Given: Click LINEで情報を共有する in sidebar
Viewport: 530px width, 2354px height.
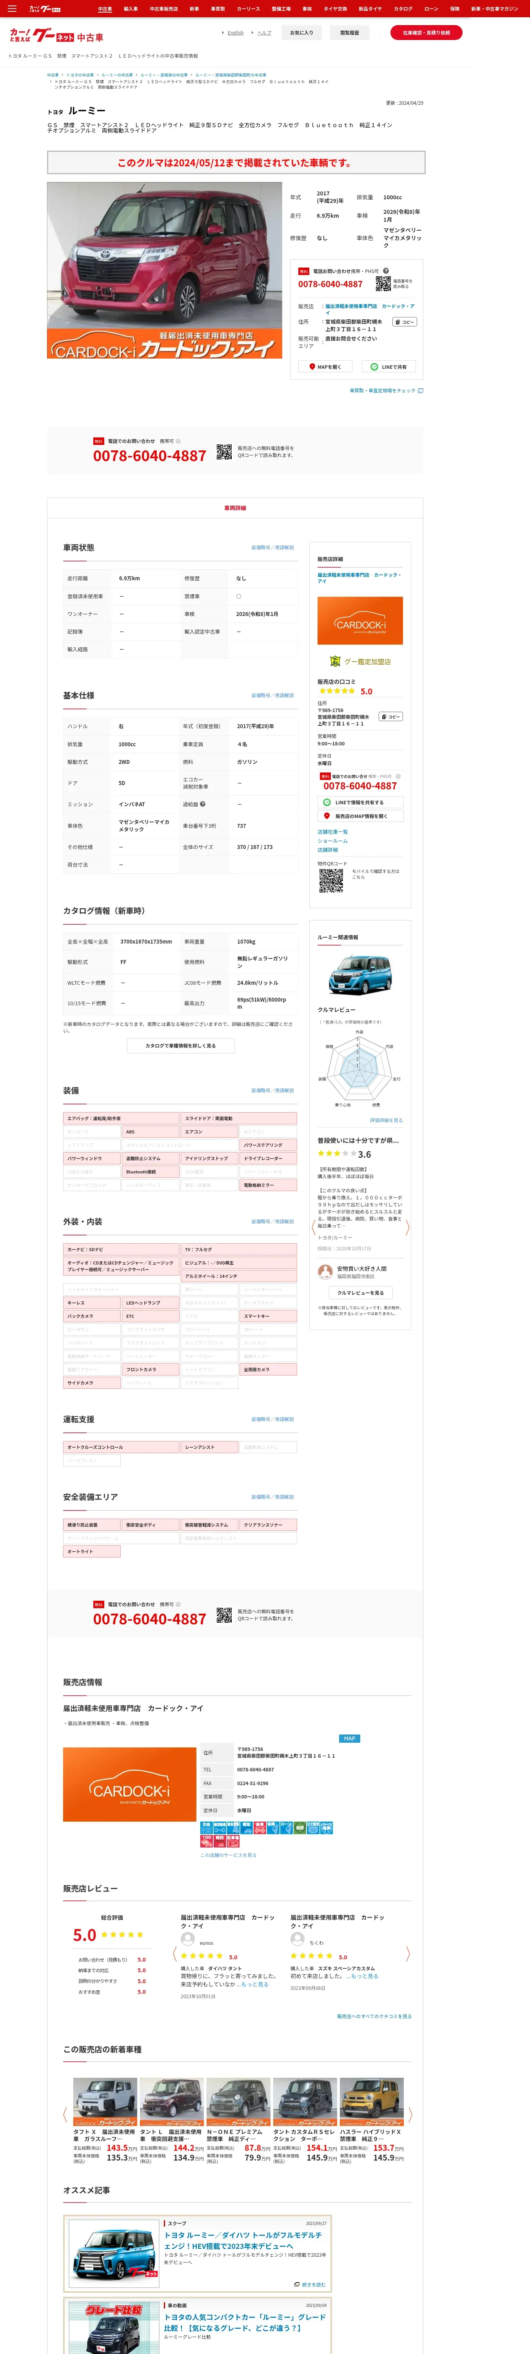Looking at the screenshot, I should point(360,802).
